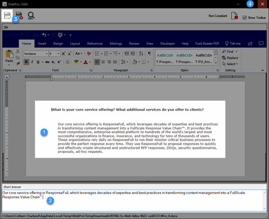Apply the red font color
Screen dimensions: 269x219
[86, 62]
